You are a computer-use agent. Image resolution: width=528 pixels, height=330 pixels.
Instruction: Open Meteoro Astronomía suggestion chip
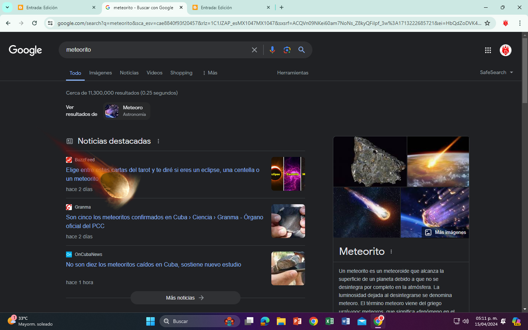click(x=127, y=111)
